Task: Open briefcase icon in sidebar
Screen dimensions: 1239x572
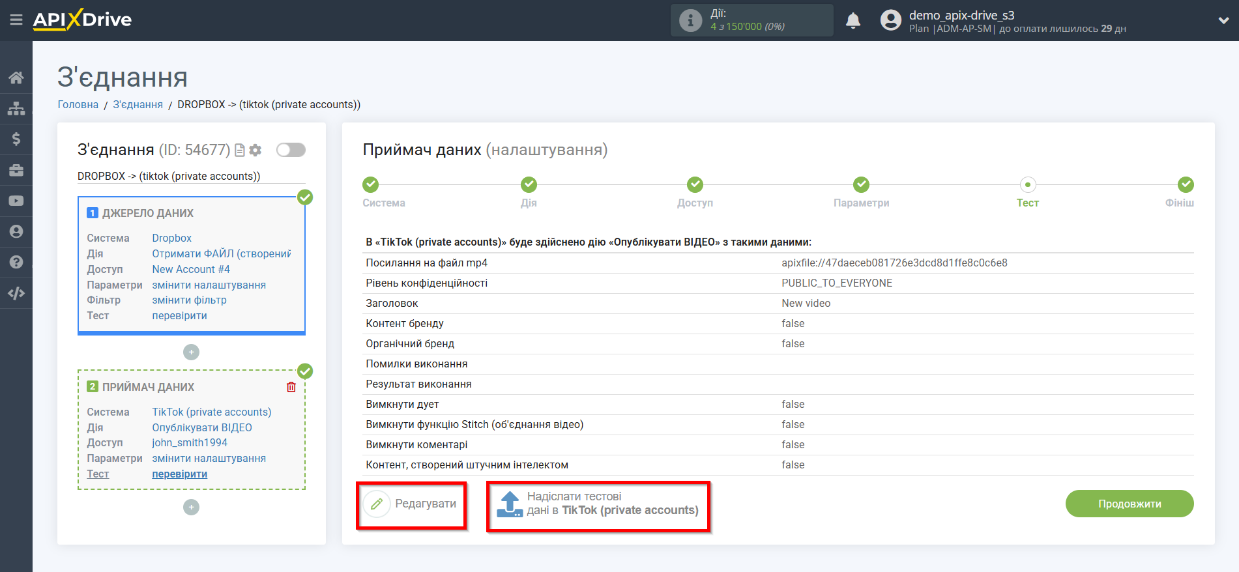Action: [x=16, y=170]
